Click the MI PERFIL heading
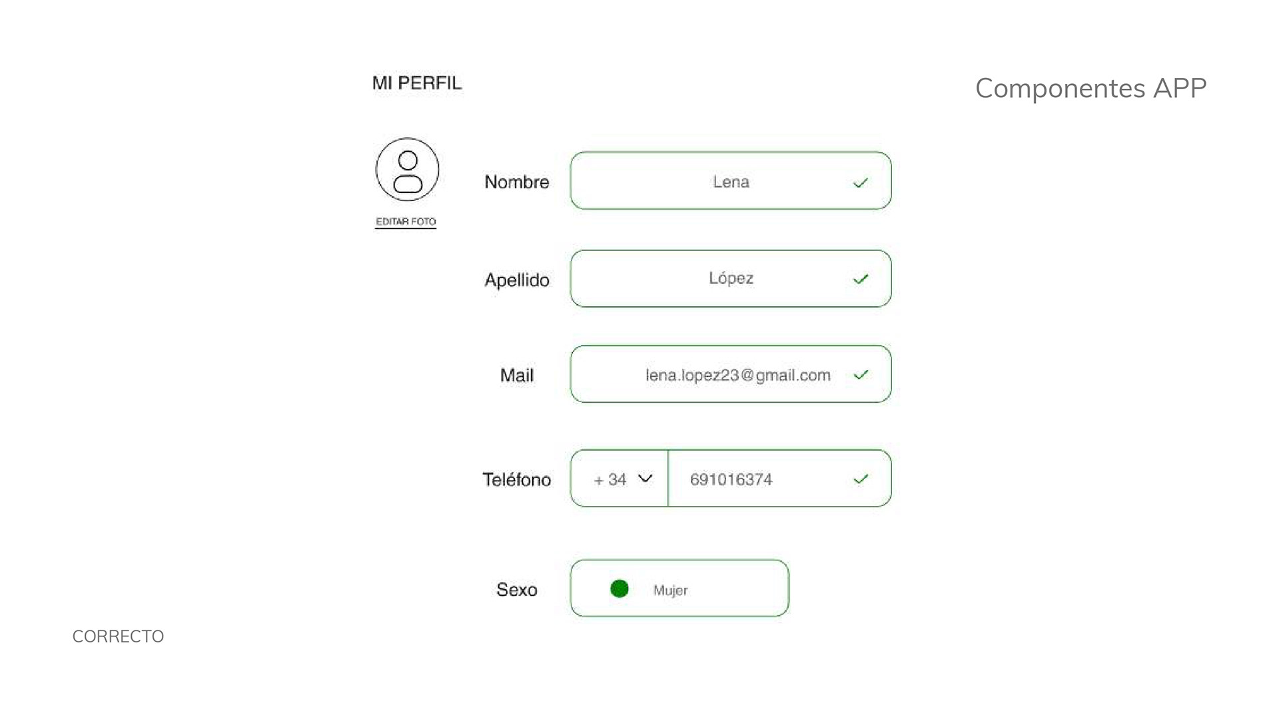Screen dimensions: 1279x719 pos(417,83)
